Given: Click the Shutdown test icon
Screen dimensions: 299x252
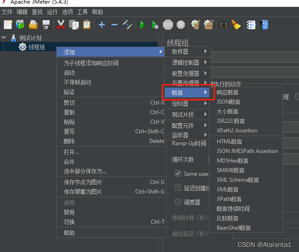Looking at the screenshot, I should (181, 25).
